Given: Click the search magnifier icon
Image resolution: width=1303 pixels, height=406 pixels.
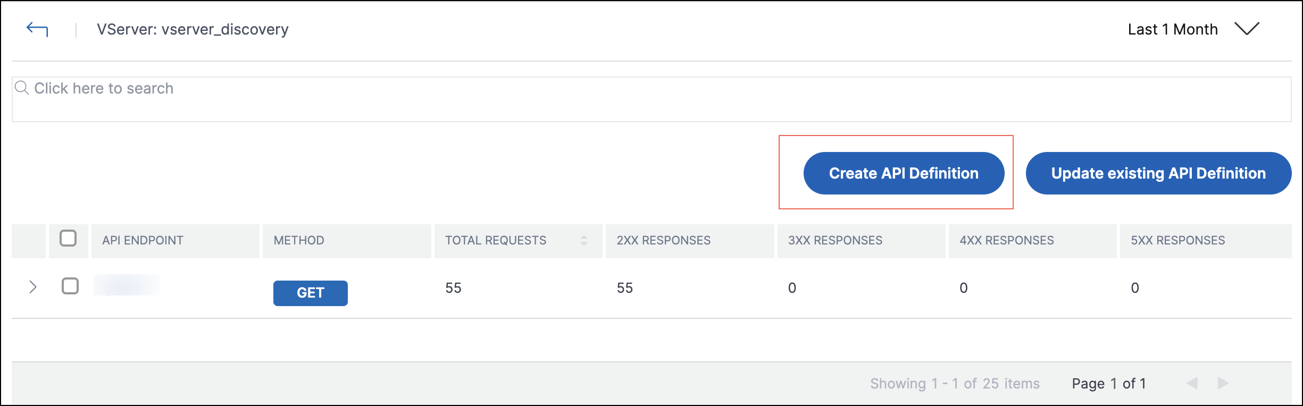Looking at the screenshot, I should pyautogui.click(x=22, y=88).
